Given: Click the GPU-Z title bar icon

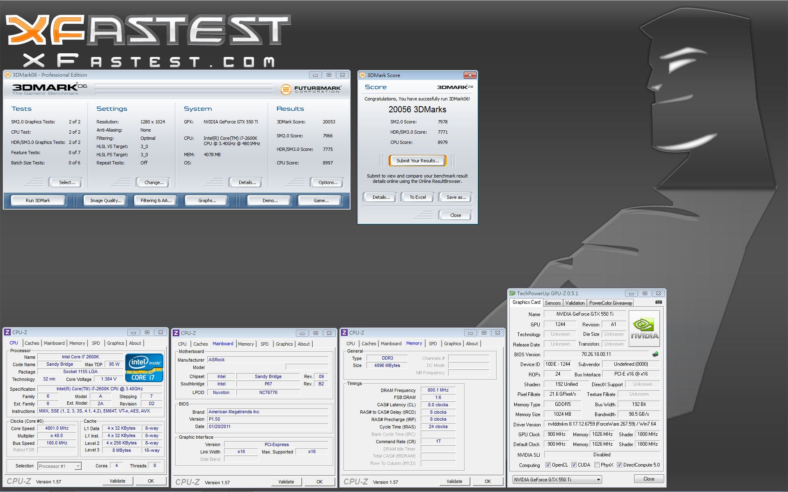Looking at the screenshot, I should click(x=512, y=293).
